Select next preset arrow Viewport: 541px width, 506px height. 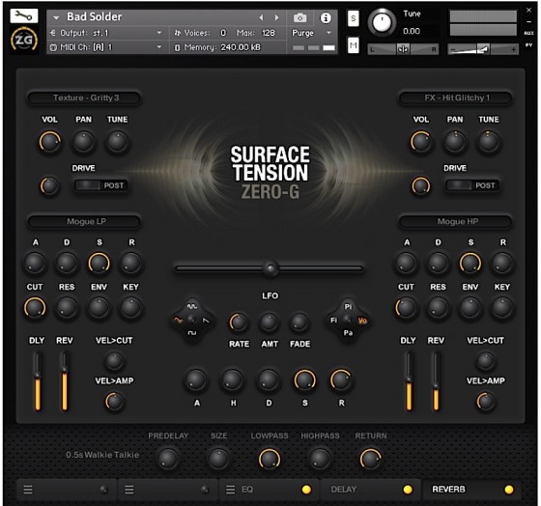tap(276, 17)
